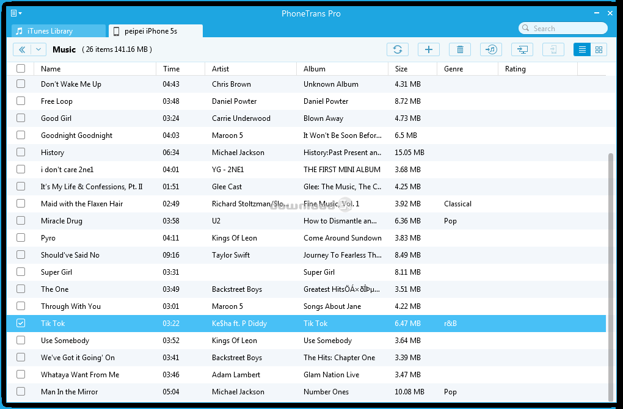
Task: Click the Classical genre cell
Action: pos(457,204)
